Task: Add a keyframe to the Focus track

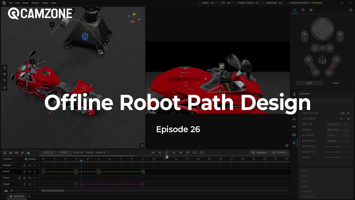Action: coord(30,178)
